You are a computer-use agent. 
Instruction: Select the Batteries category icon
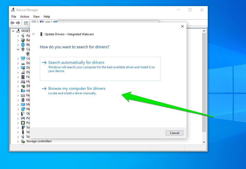pyautogui.click(x=23, y=40)
